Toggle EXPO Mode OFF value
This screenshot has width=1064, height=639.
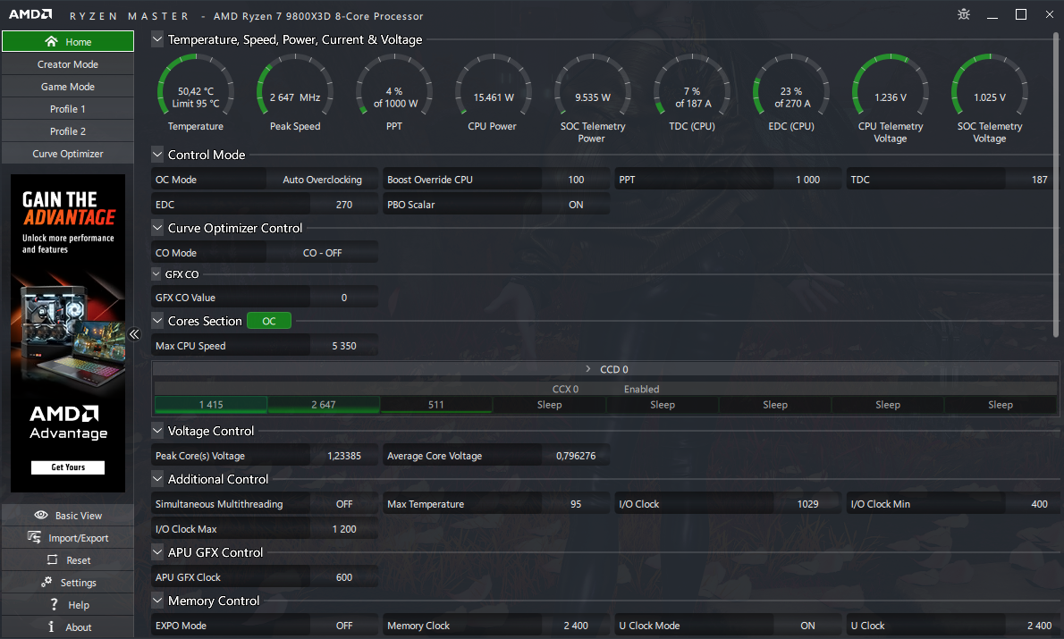[344, 626]
